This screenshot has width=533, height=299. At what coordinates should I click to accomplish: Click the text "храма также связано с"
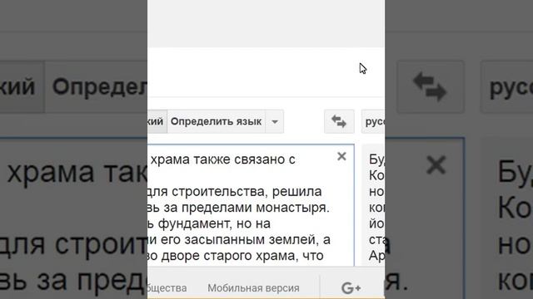coord(223,159)
